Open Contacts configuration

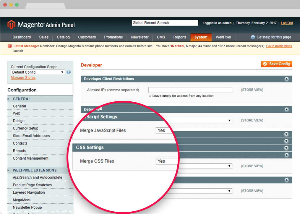click(x=40, y=143)
